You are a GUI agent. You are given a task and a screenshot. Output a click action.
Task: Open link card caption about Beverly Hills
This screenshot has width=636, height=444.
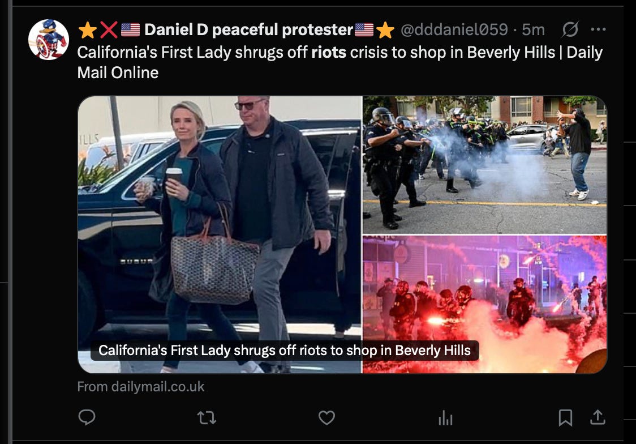[x=285, y=350]
